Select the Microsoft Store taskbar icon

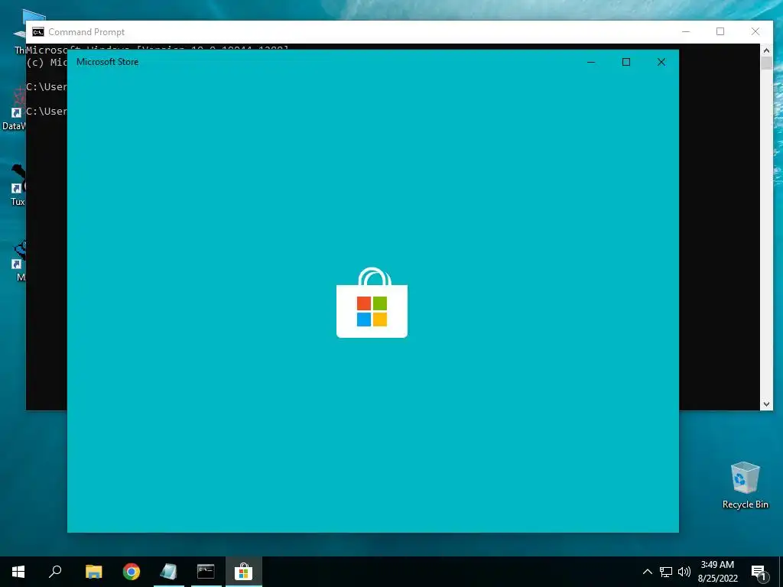click(x=243, y=572)
